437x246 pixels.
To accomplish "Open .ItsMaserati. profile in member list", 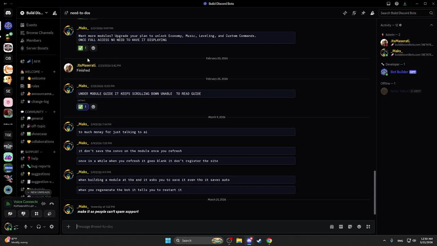I will click(x=406, y=43).
